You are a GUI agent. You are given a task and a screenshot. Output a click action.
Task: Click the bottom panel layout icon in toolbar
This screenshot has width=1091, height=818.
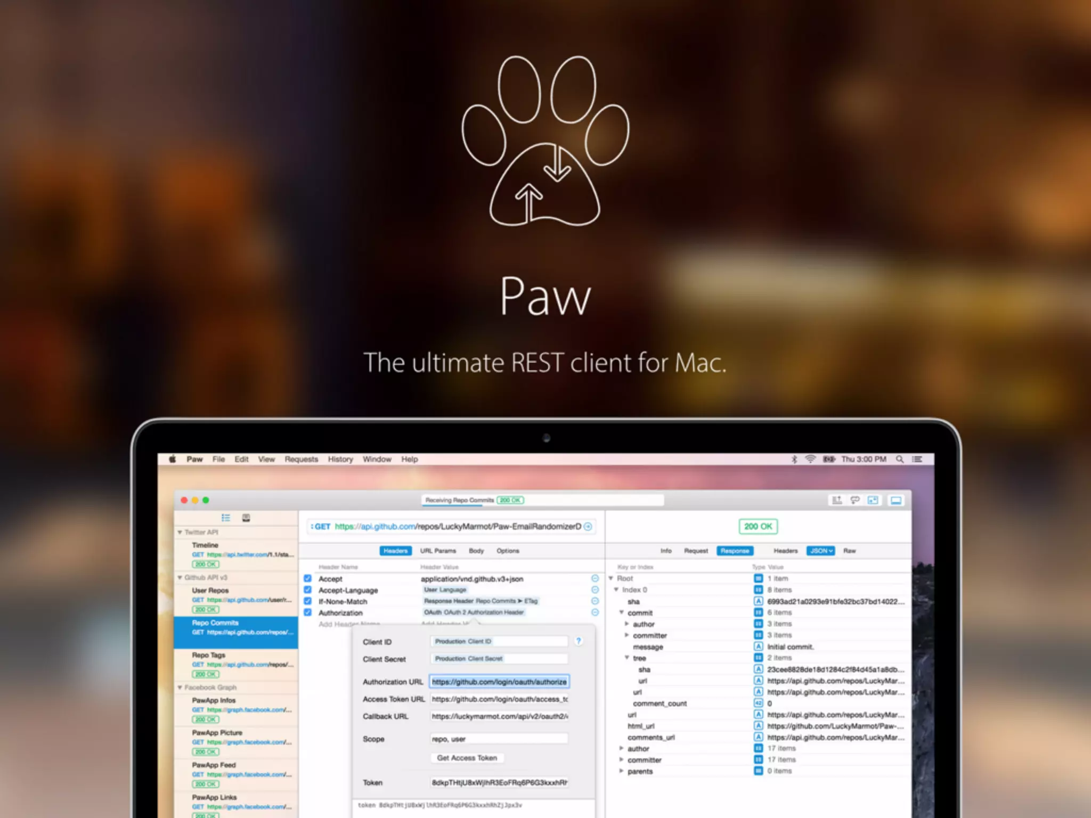[896, 500]
